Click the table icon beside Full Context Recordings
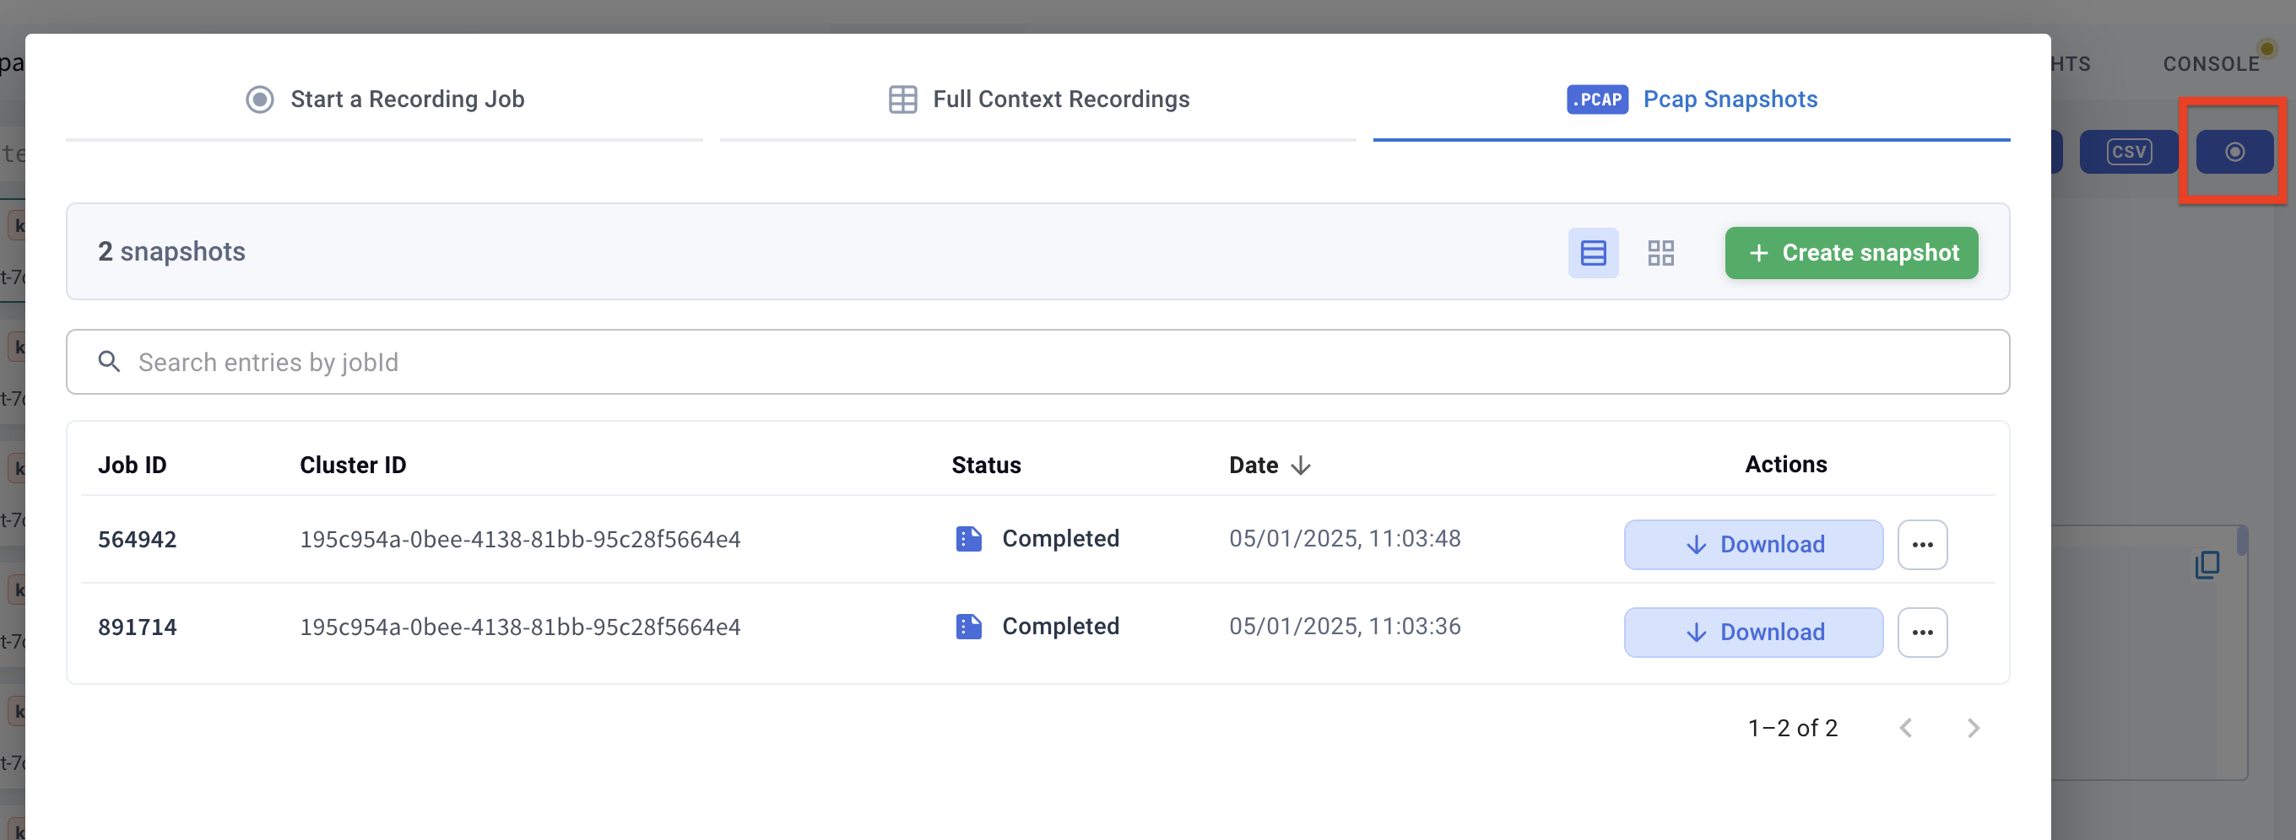Screen dimensions: 2296x840 (902, 100)
